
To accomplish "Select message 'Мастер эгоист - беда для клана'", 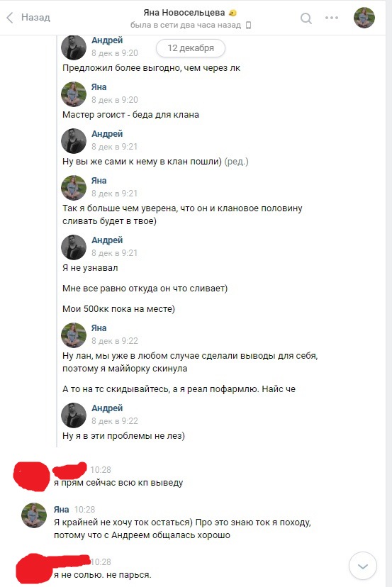I will click(x=130, y=115).
